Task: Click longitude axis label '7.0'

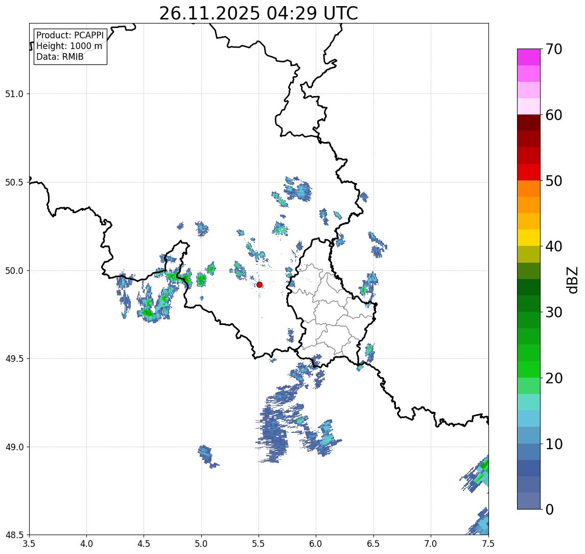Action: pos(431,544)
